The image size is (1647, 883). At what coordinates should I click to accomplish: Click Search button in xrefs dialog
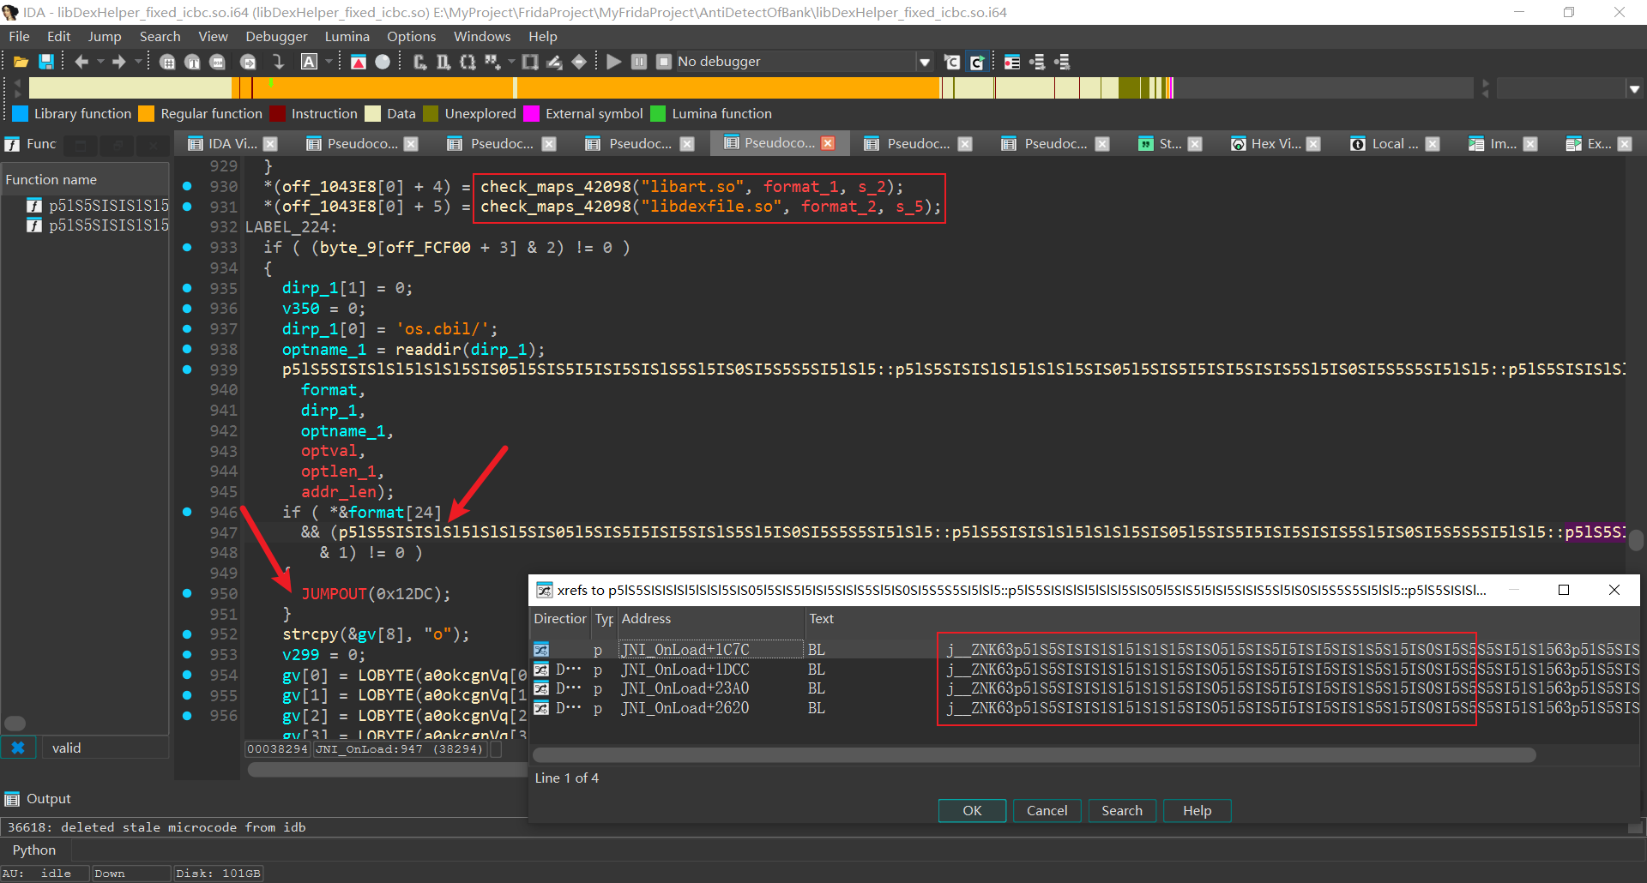pos(1121,810)
